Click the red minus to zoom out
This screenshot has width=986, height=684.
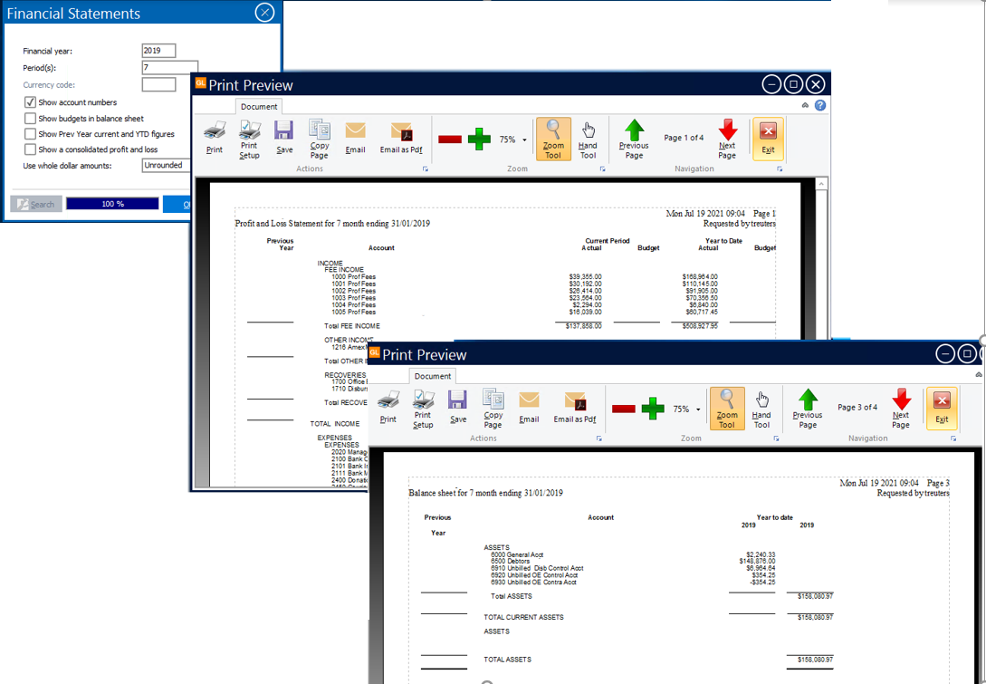pyautogui.click(x=450, y=139)
